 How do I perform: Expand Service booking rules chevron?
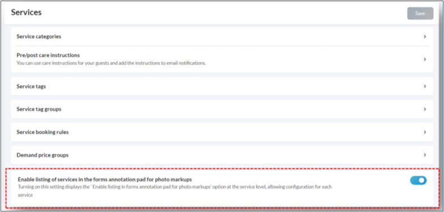[425, 132]
